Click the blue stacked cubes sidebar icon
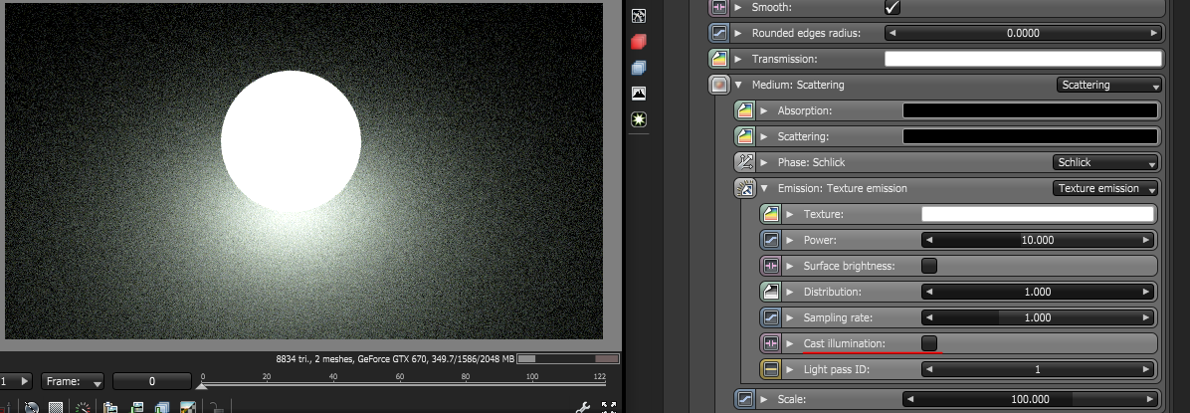 [638, 68]
